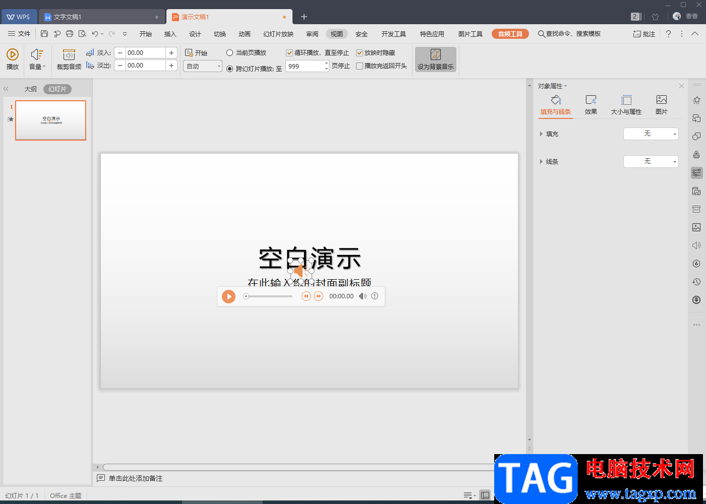Set audio as background music (设为背景音乐)
The width and height of the screenshot is (706, 504).
[x=436, y=59]
